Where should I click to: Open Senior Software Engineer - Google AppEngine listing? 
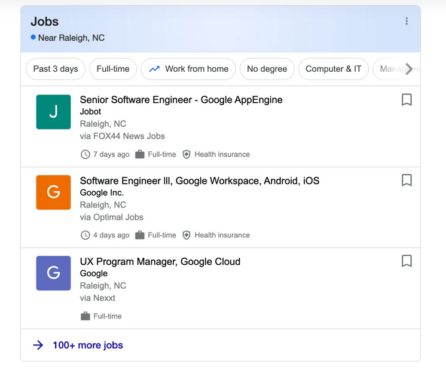(181, 100)
